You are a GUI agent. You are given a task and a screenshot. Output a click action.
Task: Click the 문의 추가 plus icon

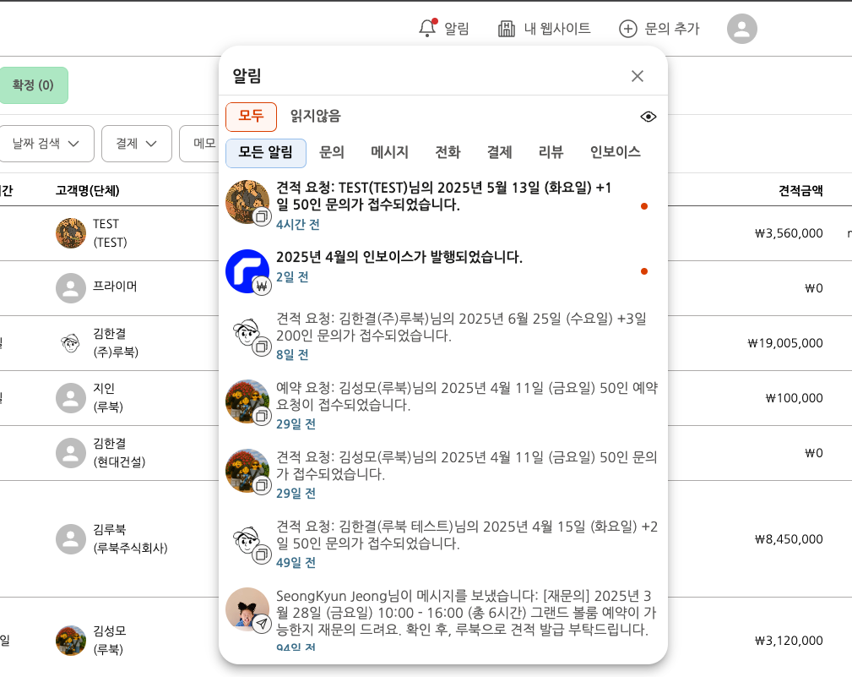pyautogui.click(x=628, y=29)
